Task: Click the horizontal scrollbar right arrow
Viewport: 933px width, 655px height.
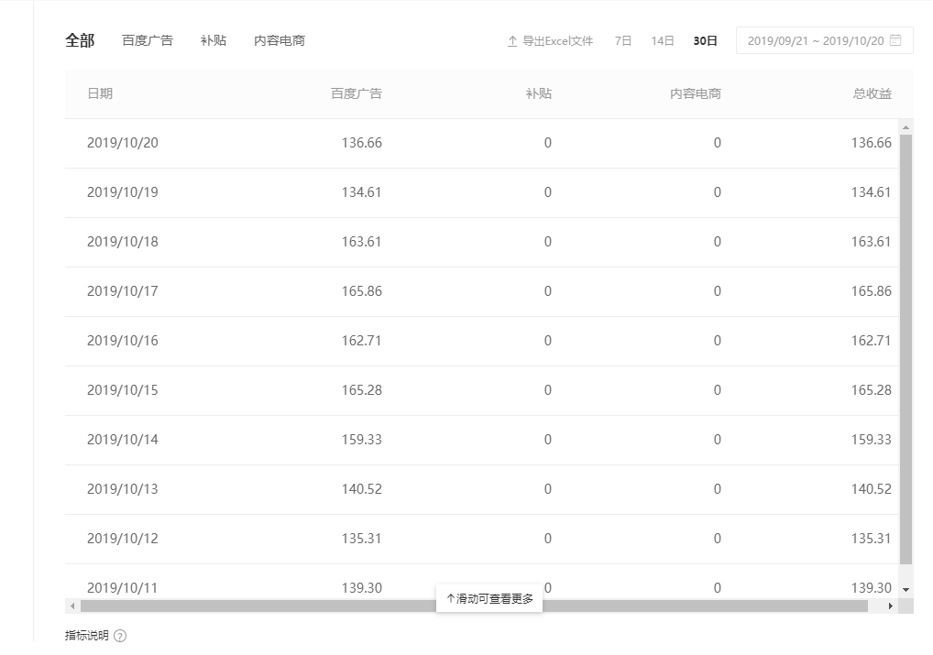Action: (891, 606)
